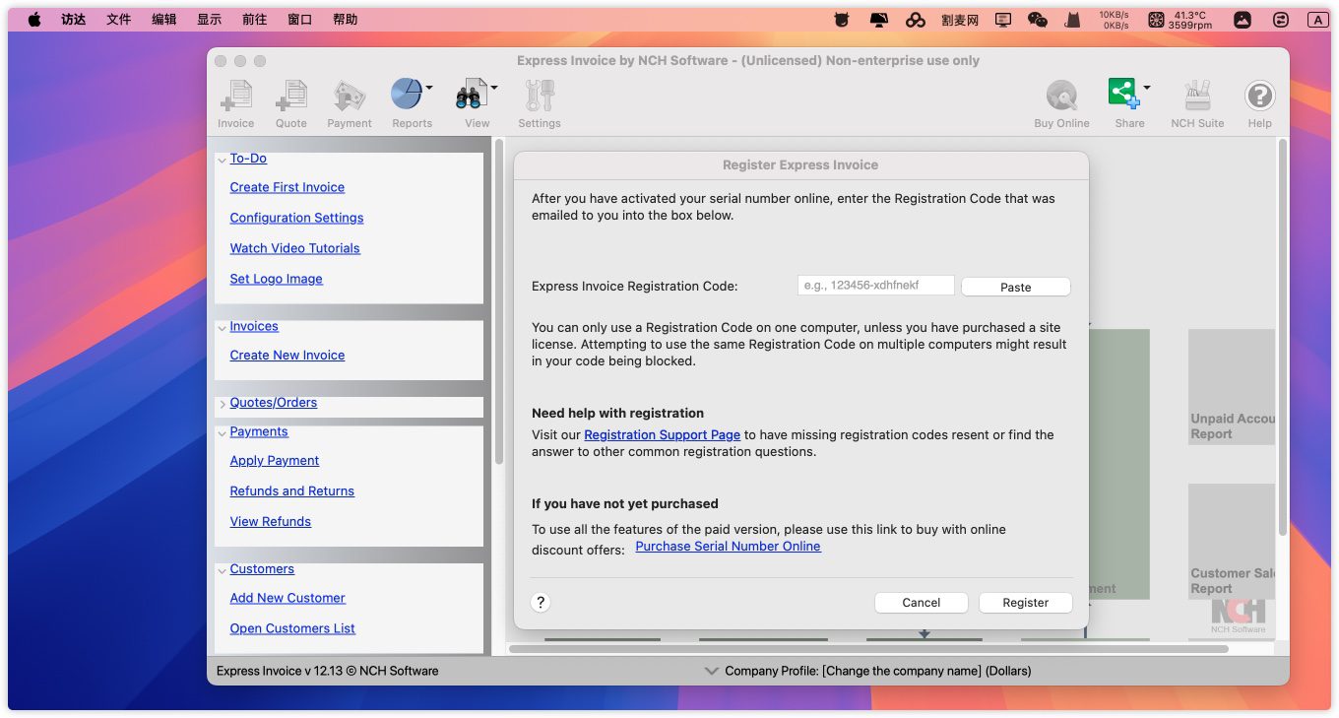Open the Reports dropdown arrow
Image resolution: width=1339 pixels, height=718 pixels.
tap(429, 88)
